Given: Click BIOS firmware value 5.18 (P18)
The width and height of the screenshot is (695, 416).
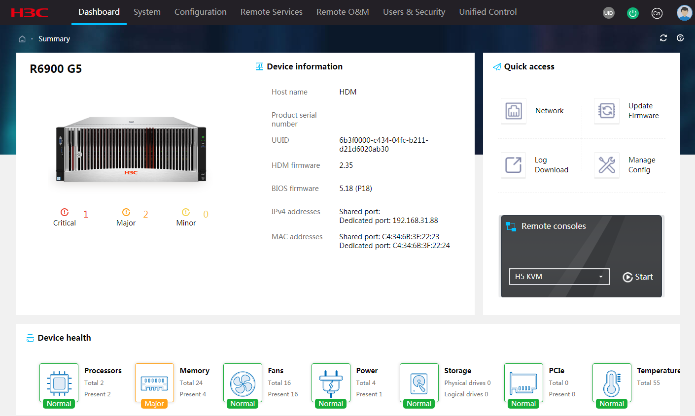Looking at the screenshot, I should (x=355, y=189).
